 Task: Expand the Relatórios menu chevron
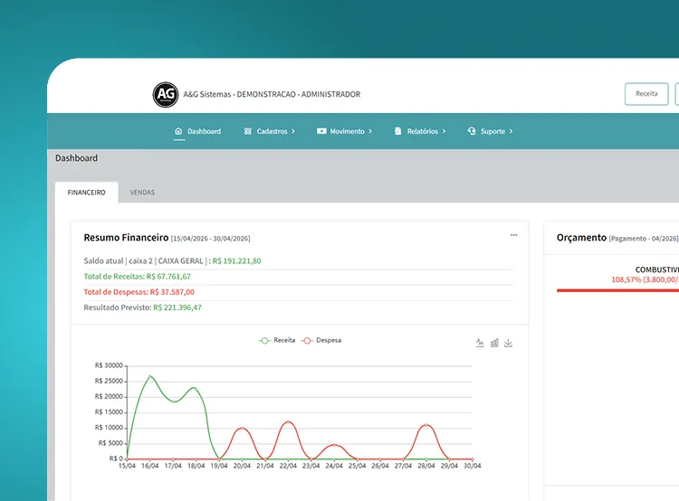pyautogui.click(x=444, y=131)
